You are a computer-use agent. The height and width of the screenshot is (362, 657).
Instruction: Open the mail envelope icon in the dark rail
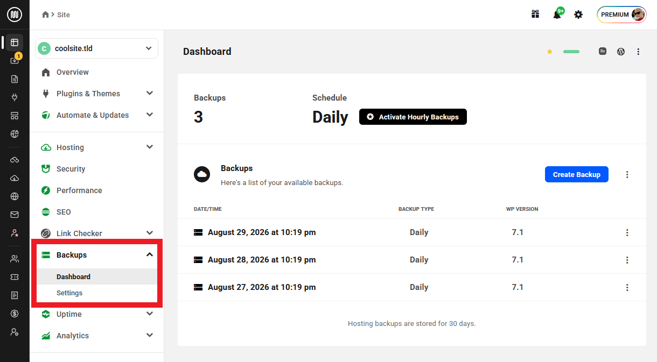[x=15, y=215]
